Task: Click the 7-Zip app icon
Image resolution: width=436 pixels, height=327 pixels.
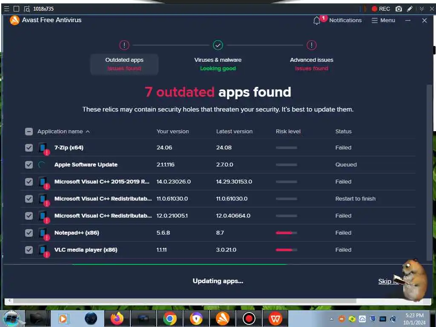Action: 44,148
